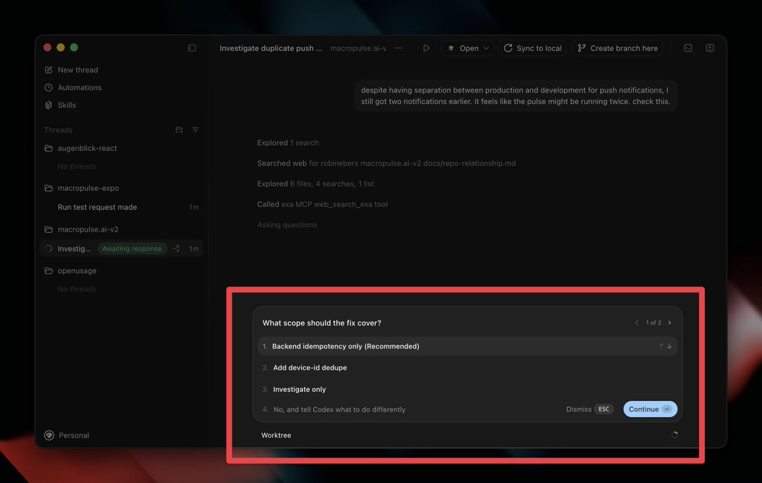Go to next question chevron
Viewport: 762px width, 483px height.
(x=669, y=323)
